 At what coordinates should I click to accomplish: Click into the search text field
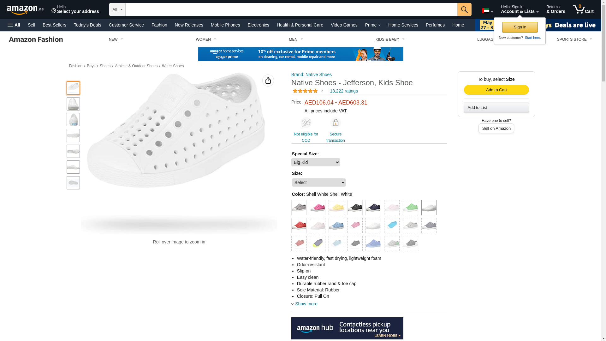pos(291,9)
